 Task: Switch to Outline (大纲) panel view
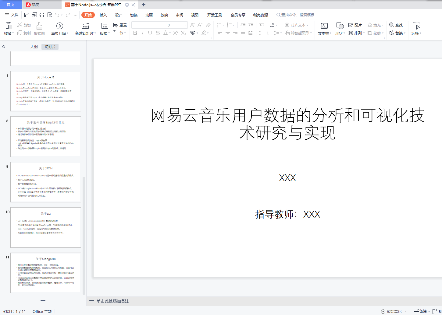[34, 47]
